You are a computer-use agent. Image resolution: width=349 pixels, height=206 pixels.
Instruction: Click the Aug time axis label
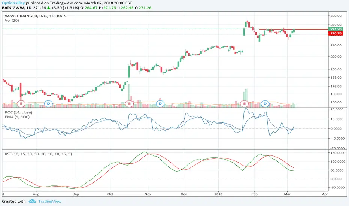pos(36,194)
